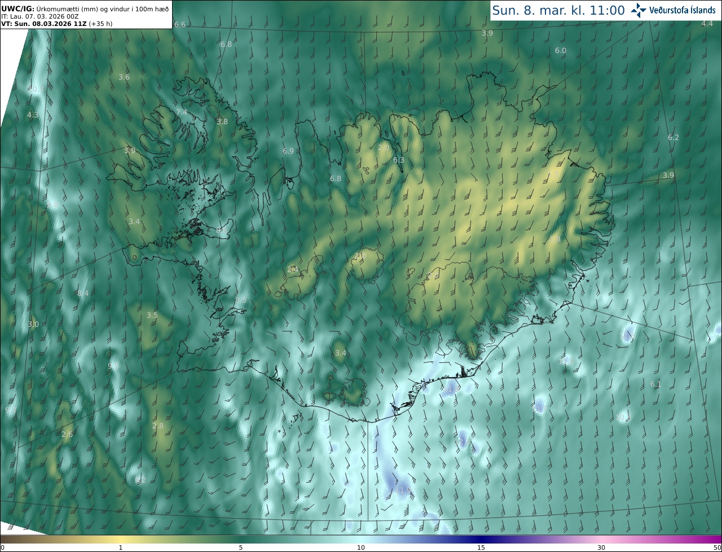Click the 'Sun. 8. mar. kl. 11:00' timestamp
The height and width of the screenshot is (552, 722).
click(x=558, y=10)
